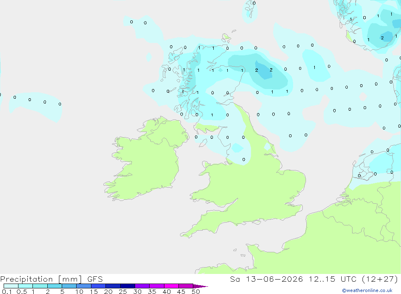Click the '25' legend tick label

[123, 292]
